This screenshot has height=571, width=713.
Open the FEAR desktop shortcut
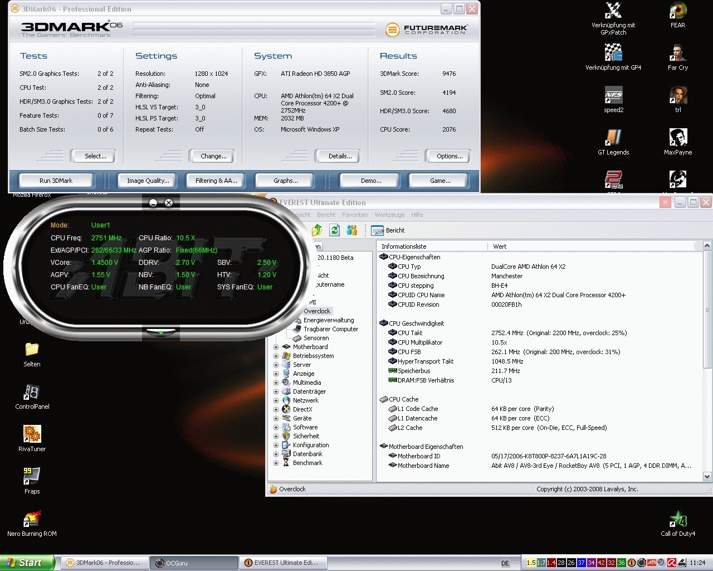pos(678,15)
